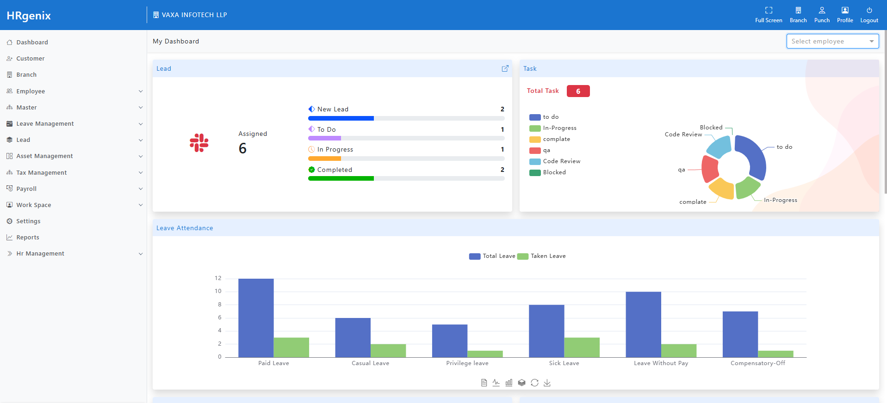Download leave chart as image
The image size is (887, 403).
pos(547,383)
